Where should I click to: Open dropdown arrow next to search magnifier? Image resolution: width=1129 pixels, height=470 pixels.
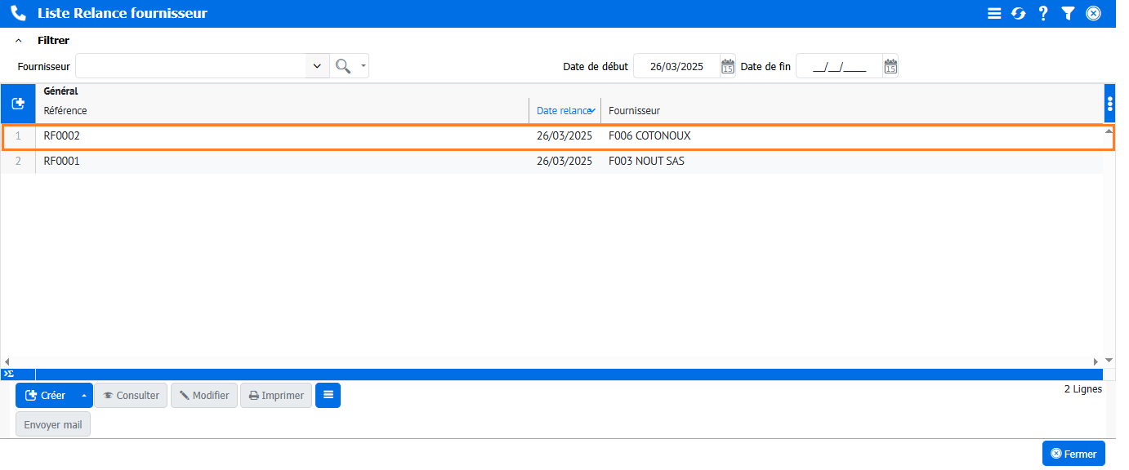(364, 66)
